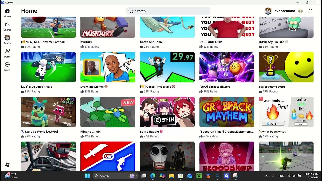
Task: Open RAGE QUIT OBBY thumbnail
Action: [227, 27]
